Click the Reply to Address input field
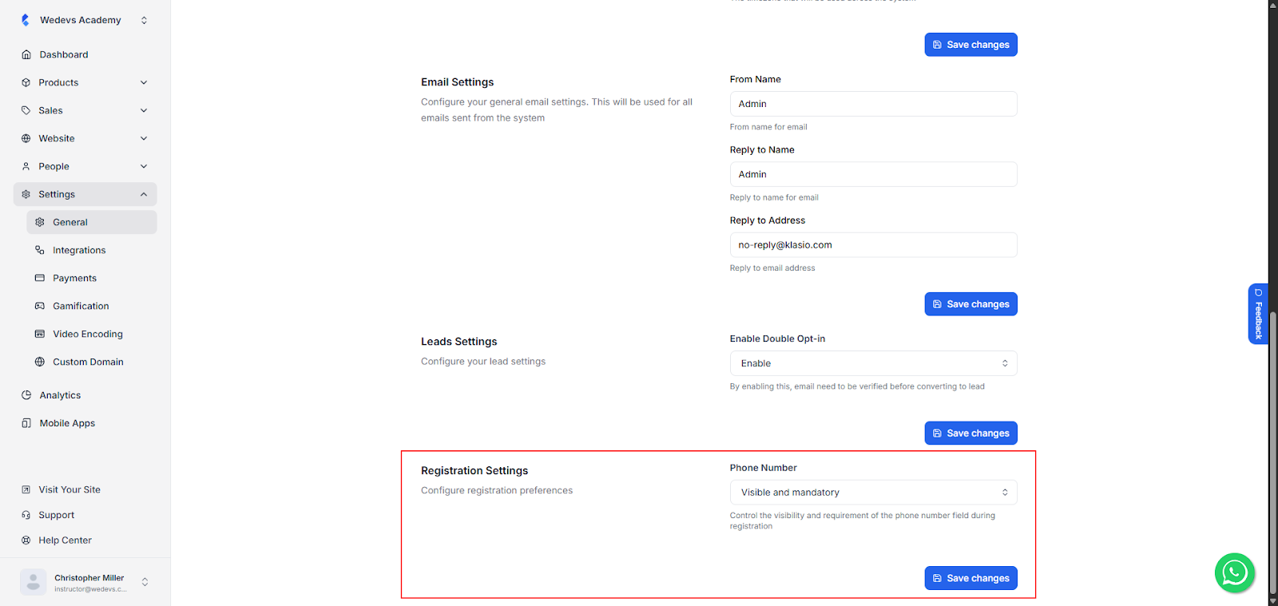 pyautogui.click(x=873, y=245)
